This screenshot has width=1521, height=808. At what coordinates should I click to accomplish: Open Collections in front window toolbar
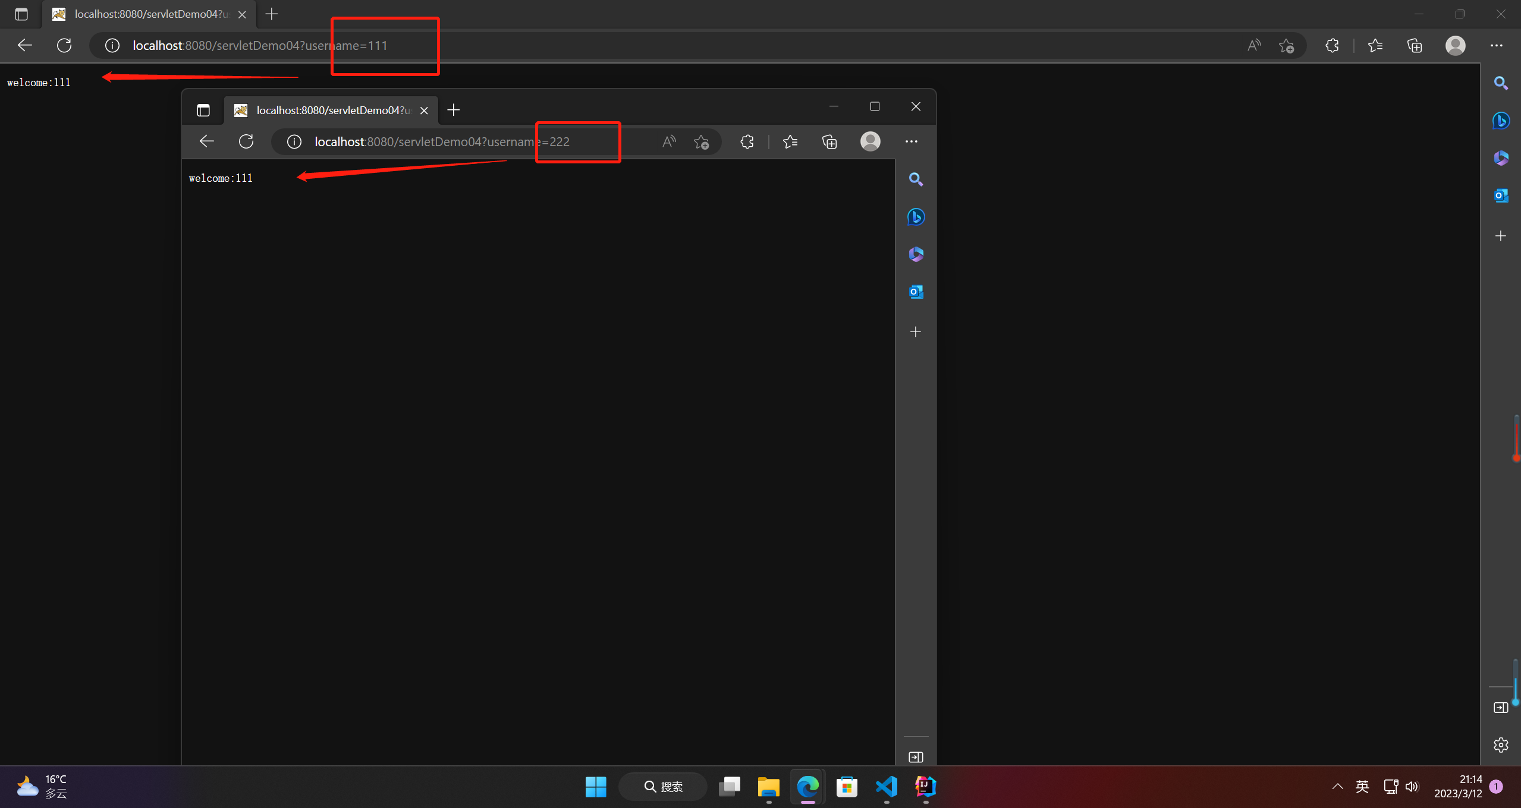click(x=829, y=141)
